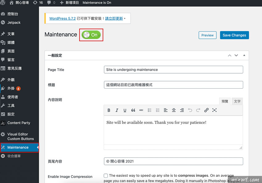Image resolution: width=262 pixels, height=183 pixels.
Task: Click the redo icon
Action: click(x=198, y=110)
